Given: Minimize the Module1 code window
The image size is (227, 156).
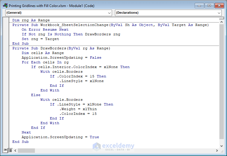Looking at the screenshot, I should pyautogui.click(x=199, y=6).
